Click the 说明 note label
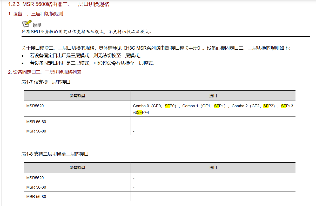 37,25
